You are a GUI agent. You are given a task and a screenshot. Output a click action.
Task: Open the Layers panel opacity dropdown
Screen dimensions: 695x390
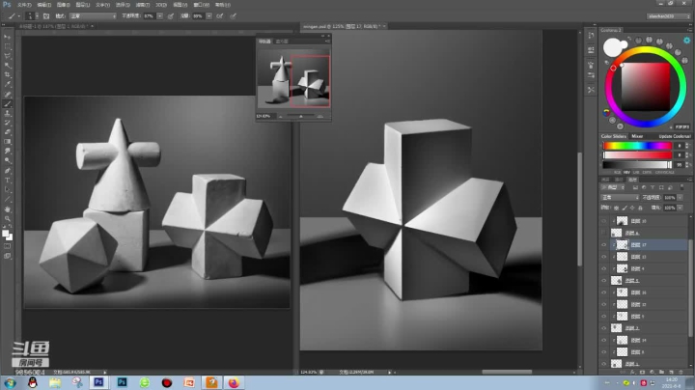point(680,198)
